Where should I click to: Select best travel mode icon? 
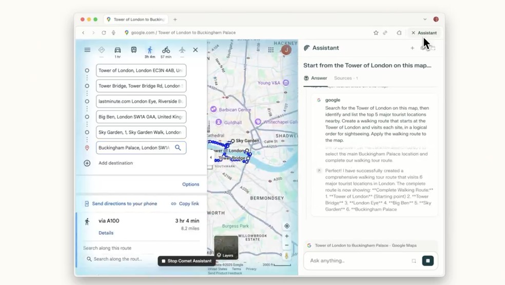tap(102, 50)
